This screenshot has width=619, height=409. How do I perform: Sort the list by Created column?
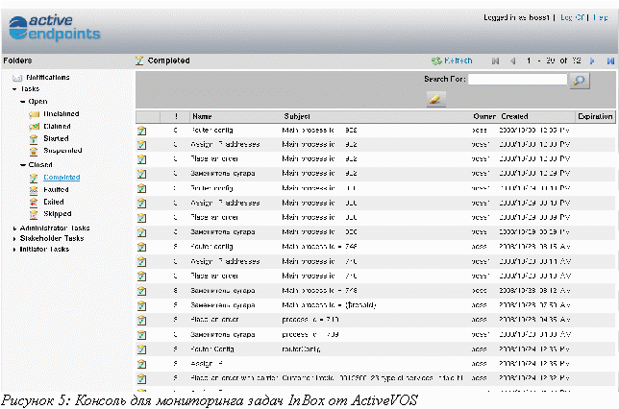(514, 116)
